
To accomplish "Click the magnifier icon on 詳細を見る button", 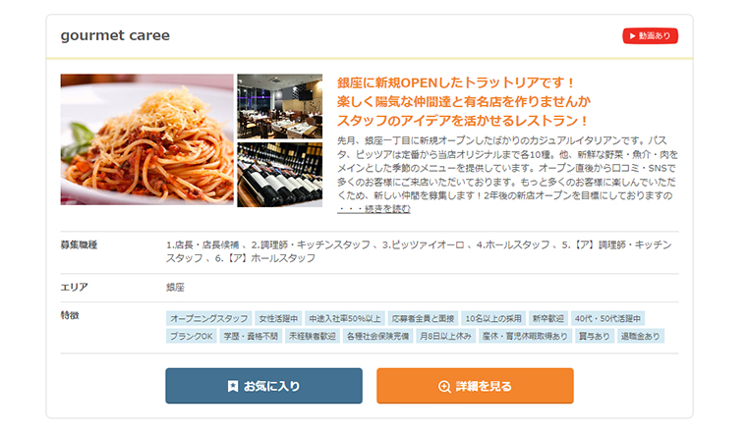I will point(444,386).
